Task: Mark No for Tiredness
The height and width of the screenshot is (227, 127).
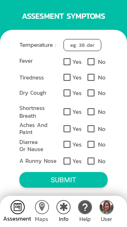Action: [91, 77]
